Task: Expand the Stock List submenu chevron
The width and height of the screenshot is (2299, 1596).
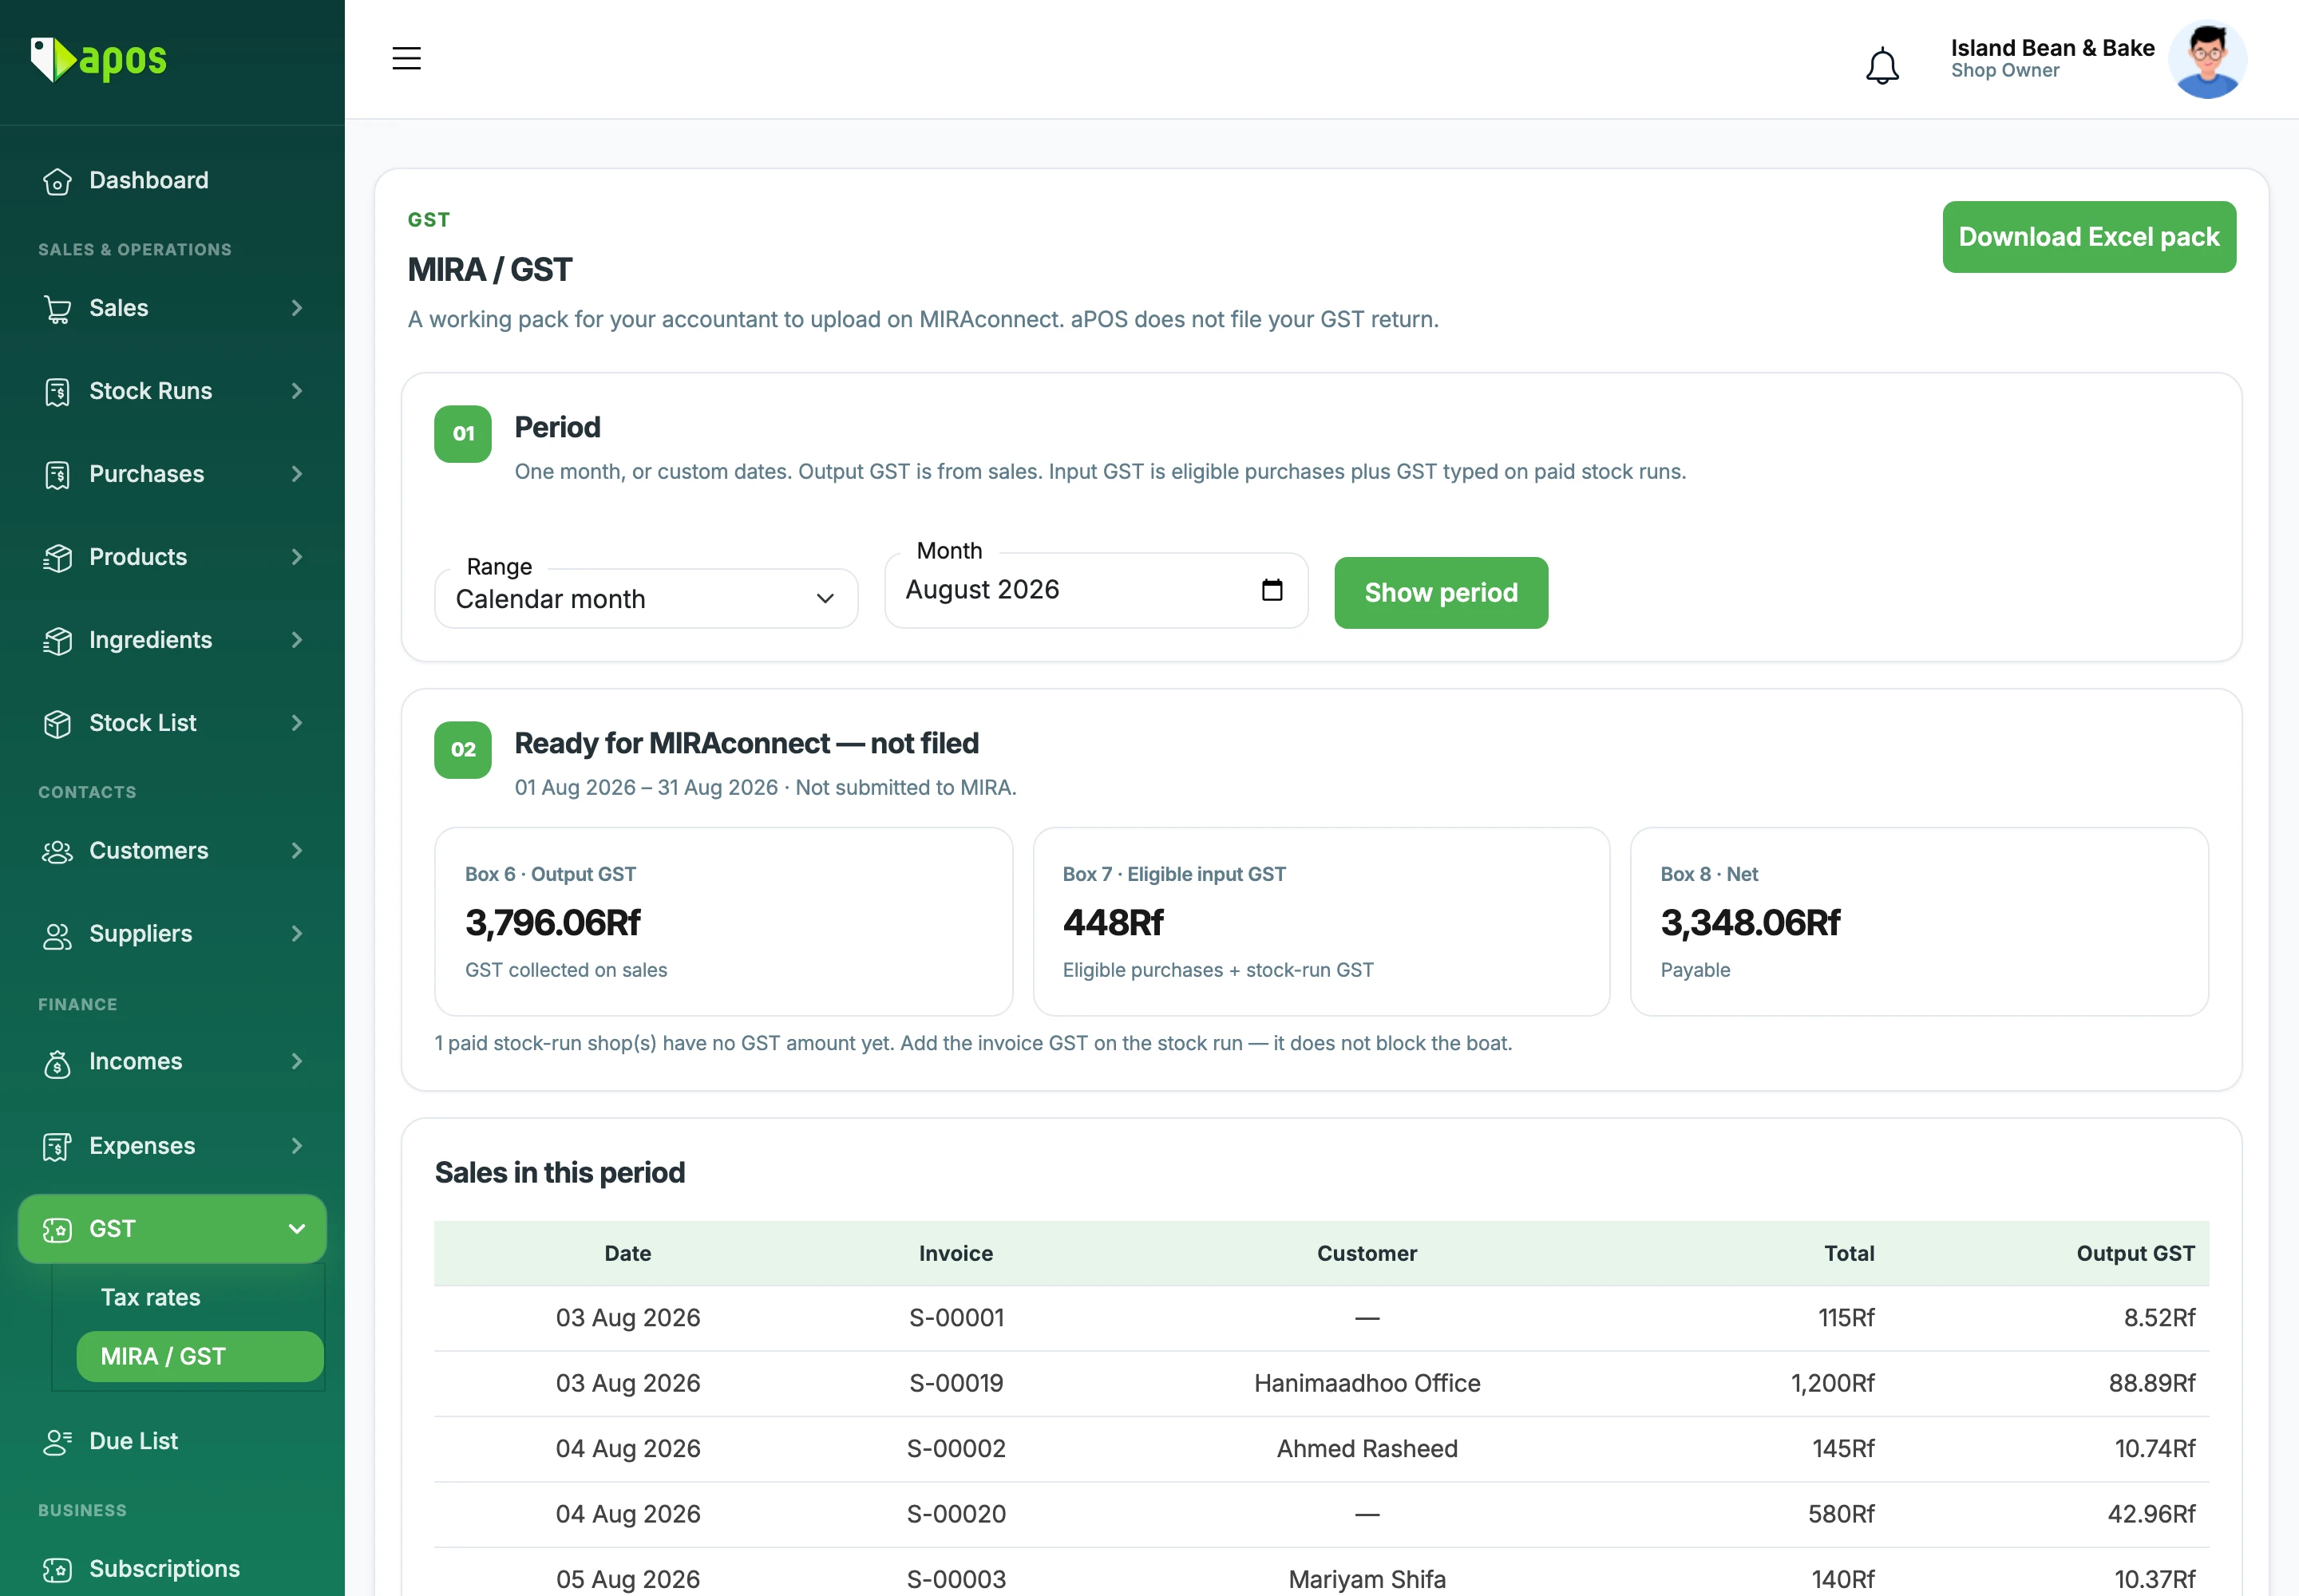Action: coord(297,723)
